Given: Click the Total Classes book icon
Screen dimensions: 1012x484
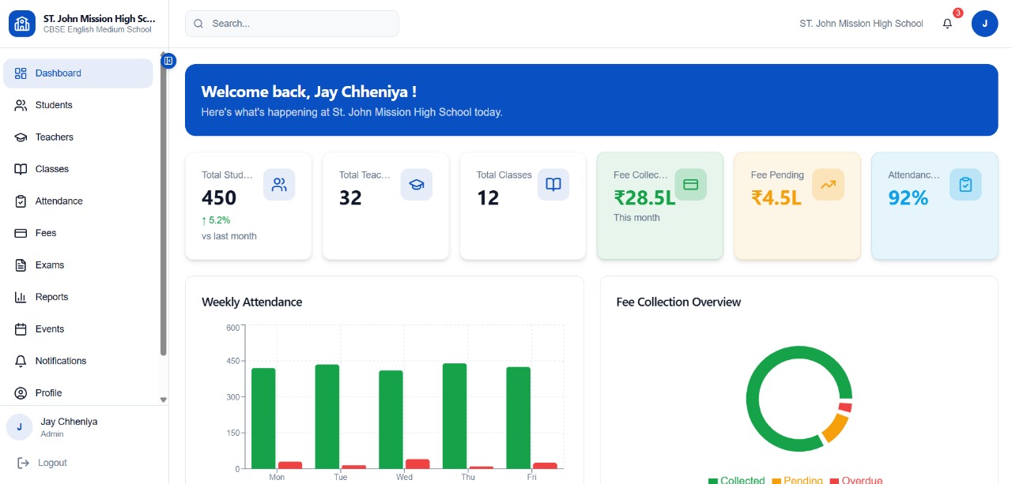Looking at the screenshot, I should coord(553,185).
